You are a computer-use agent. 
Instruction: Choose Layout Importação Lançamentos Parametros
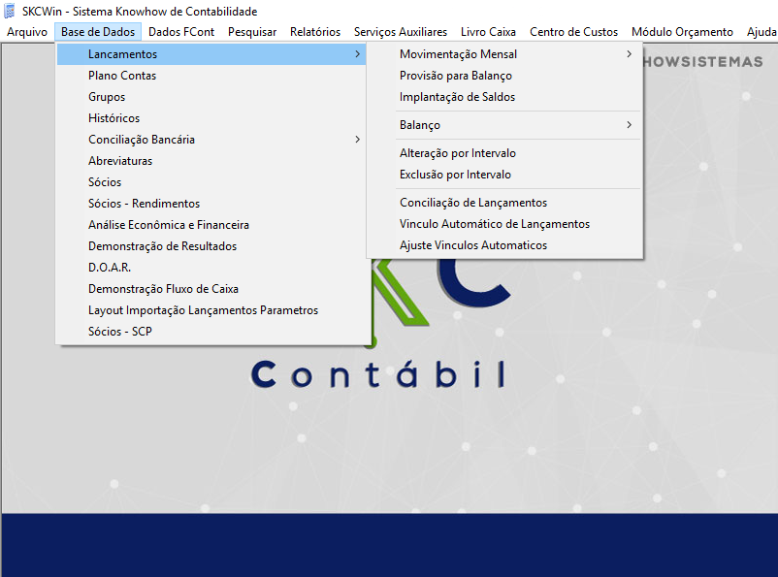(203, 310)
